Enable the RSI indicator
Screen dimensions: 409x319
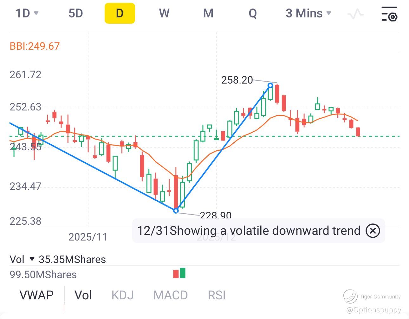pyautogui.click(x=217, y=295)
